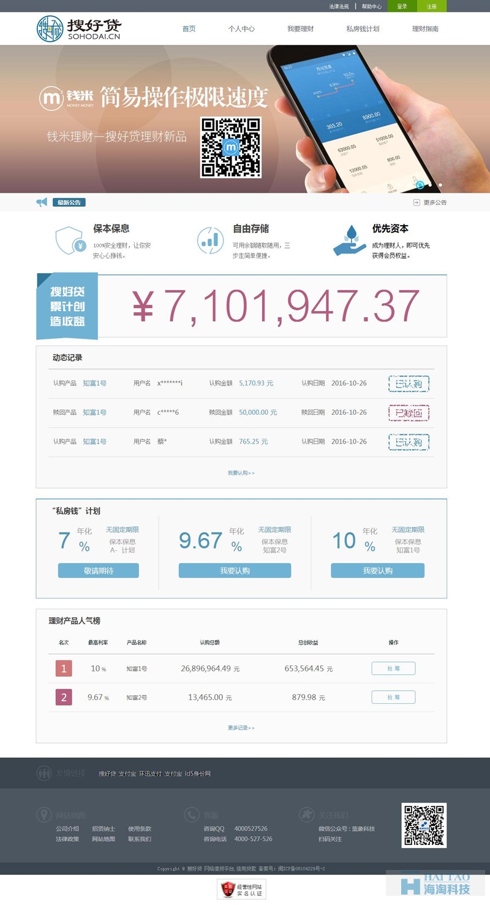Click the 钱米 Money Money logo in the banner
Screen dimensions: 490x905
click(66, 98)
